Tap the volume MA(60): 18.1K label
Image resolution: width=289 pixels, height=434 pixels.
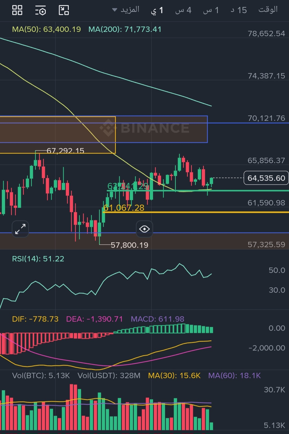point(234,376)
